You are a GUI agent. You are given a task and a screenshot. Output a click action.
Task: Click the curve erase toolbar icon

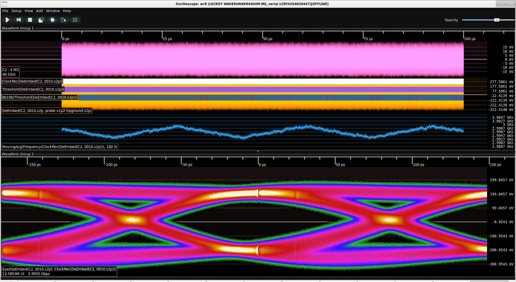click(x=63, y=20)
